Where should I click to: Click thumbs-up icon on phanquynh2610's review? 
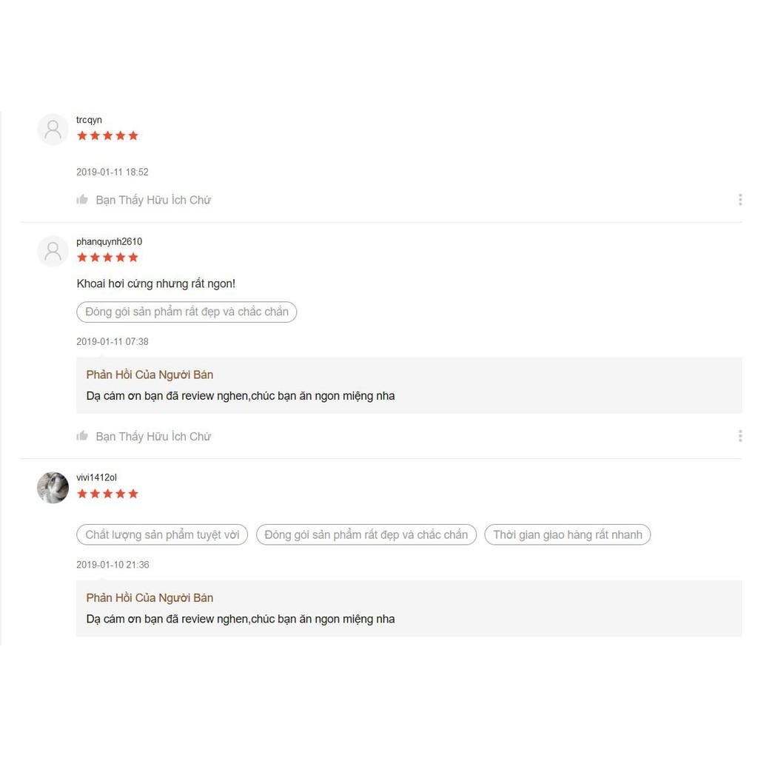point(82,436)
